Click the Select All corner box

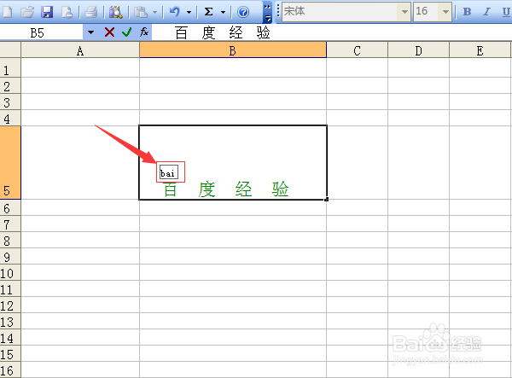click(10, 50)
